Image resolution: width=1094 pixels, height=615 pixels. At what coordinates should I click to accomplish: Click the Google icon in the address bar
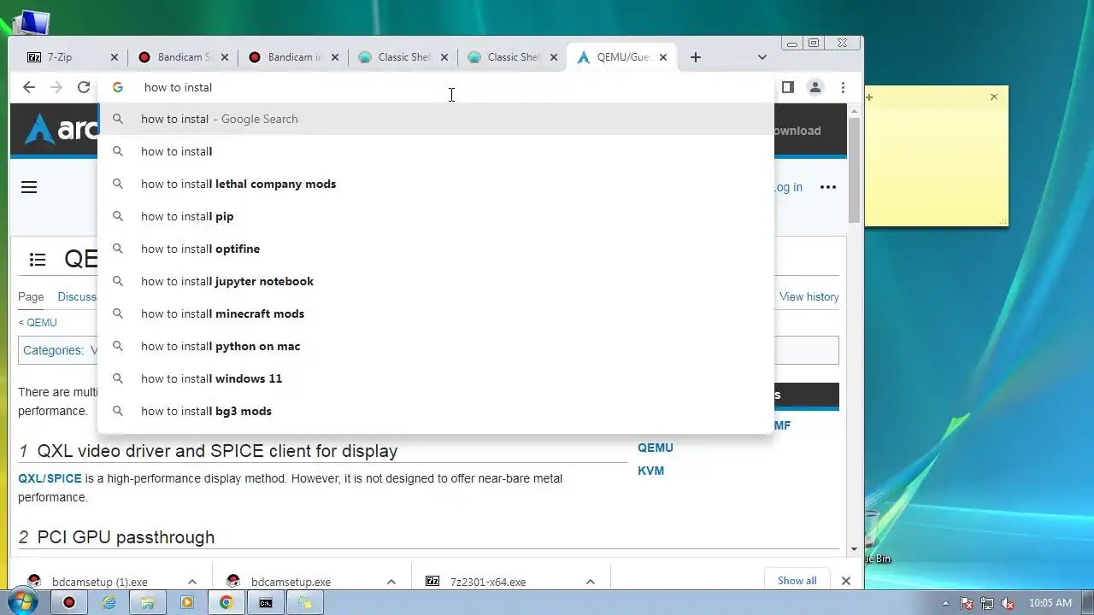point(118,87)
